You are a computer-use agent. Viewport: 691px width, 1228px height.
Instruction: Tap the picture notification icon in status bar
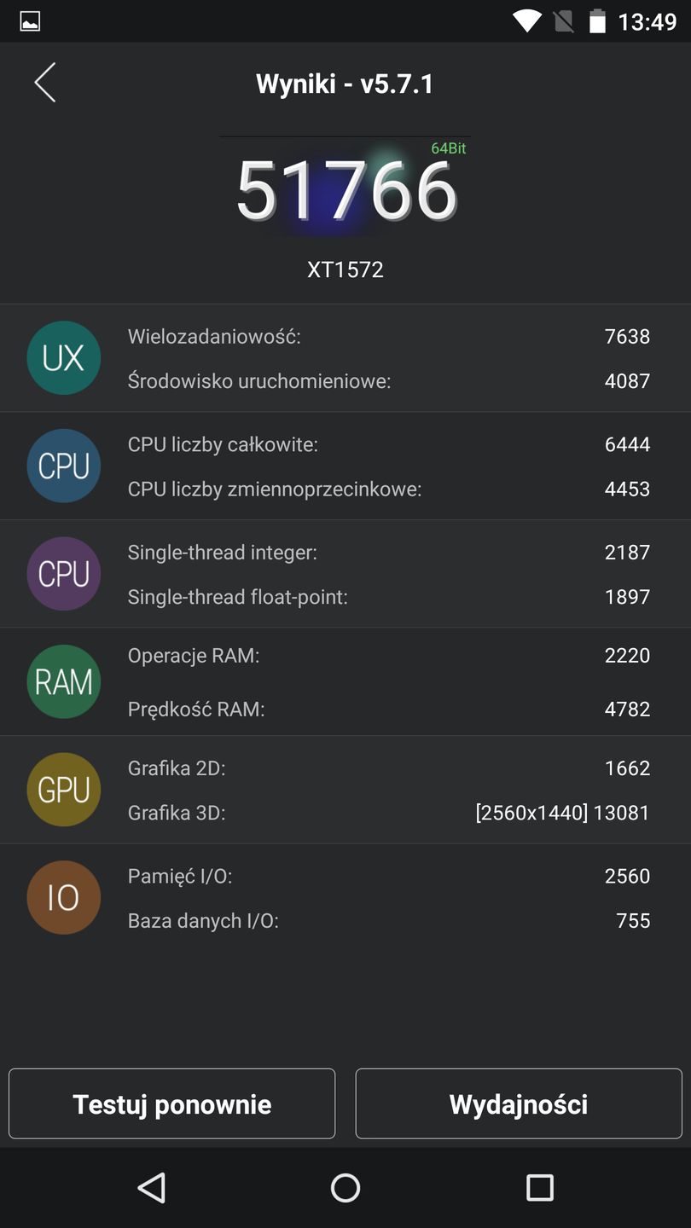tap(30, 21)
